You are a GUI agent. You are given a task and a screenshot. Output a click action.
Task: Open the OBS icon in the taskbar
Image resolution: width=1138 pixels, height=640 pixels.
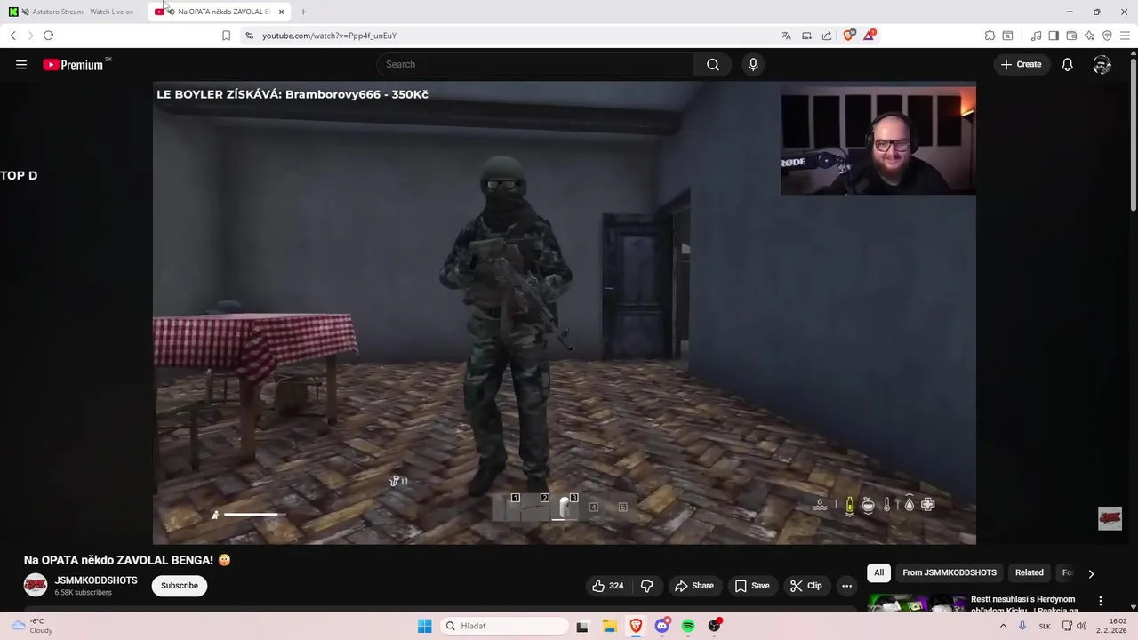(x=715, y=626)
